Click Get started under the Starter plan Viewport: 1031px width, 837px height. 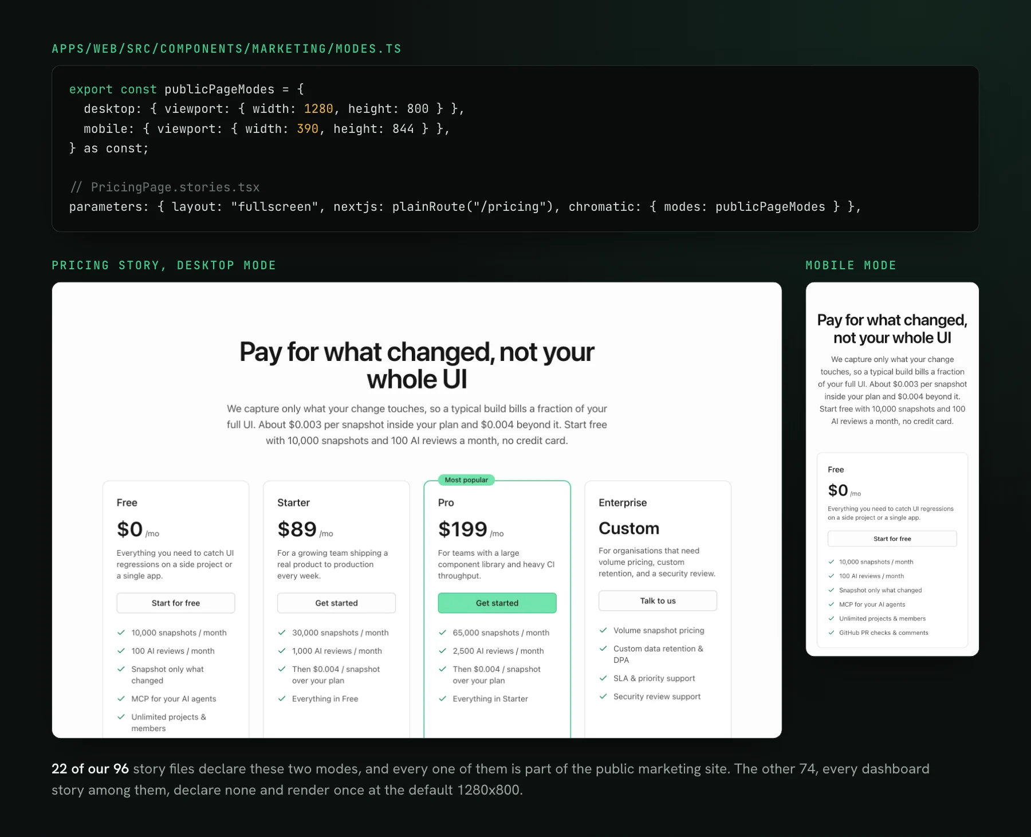336,603
